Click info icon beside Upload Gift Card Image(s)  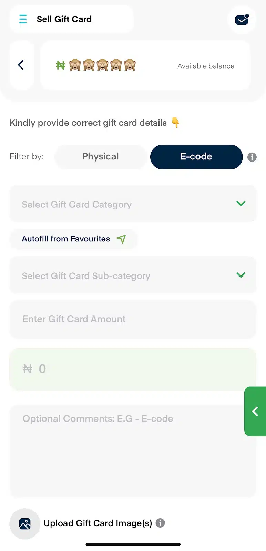pyautogui.click(x=160, y=523)
